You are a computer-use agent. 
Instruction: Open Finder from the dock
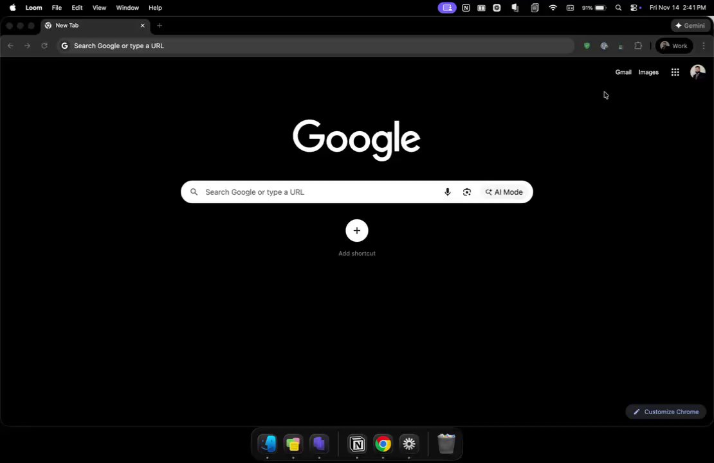[x=268, y=444]
